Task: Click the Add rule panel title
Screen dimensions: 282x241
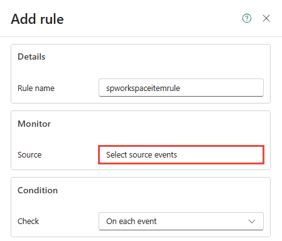Action: 37,19
